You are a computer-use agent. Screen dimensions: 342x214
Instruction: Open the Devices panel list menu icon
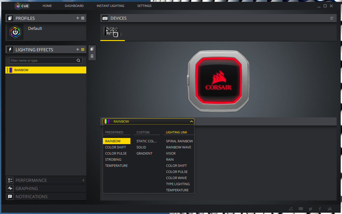(332, 18)
